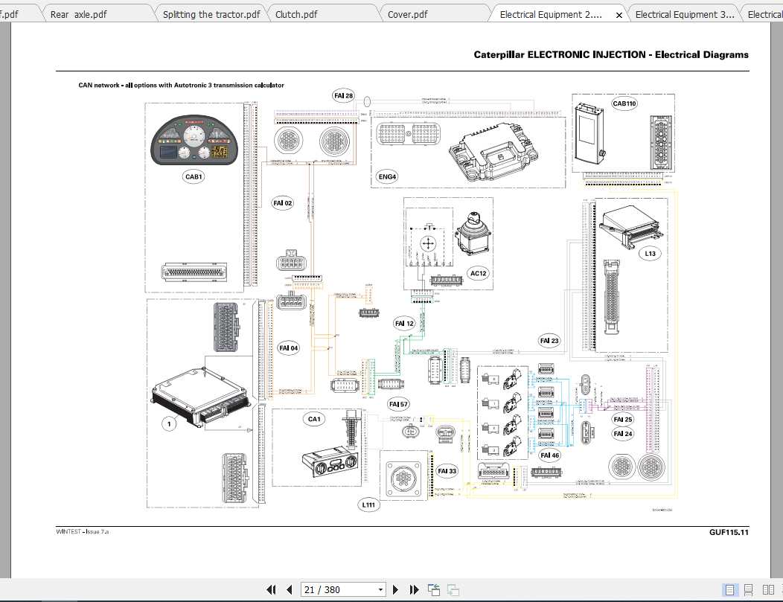Click the CA1 control panel label
The width and height of the screenshot is (783, 602).
click(314, 419)
